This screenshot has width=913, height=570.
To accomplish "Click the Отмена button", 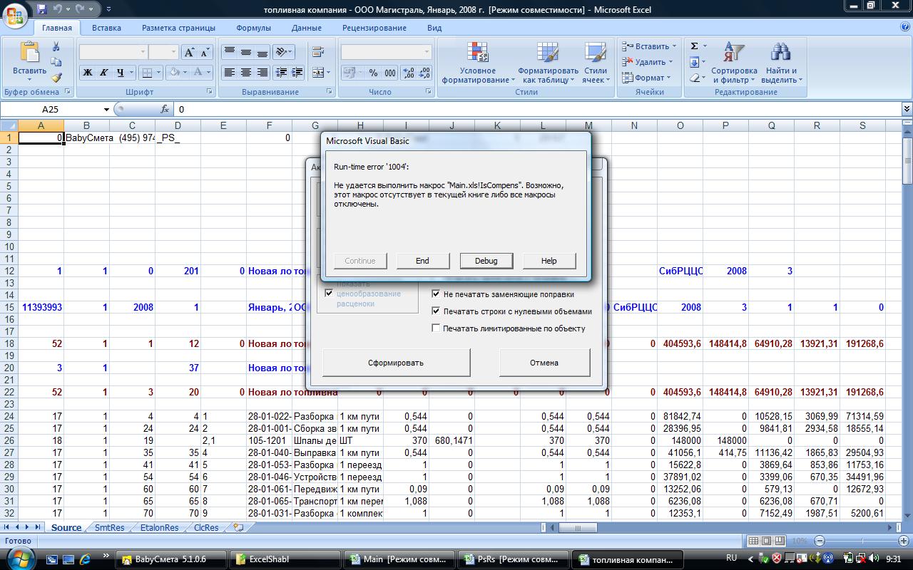I will pos(544,363).
